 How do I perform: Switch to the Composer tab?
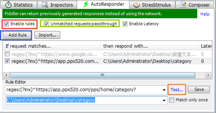[x=195, y=5]
